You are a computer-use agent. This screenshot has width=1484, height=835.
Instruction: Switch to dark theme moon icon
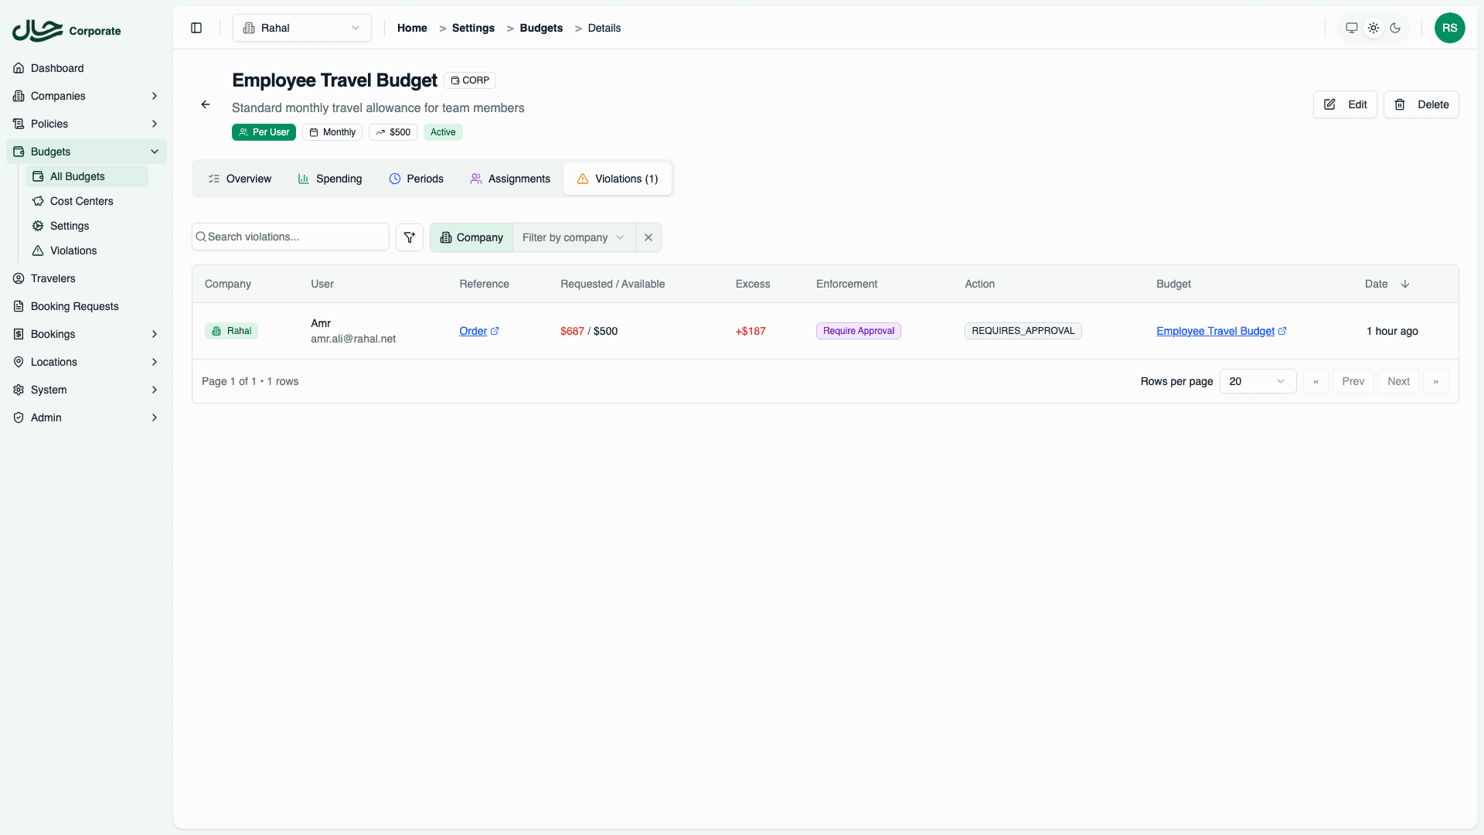click(x=1395, y=28)
